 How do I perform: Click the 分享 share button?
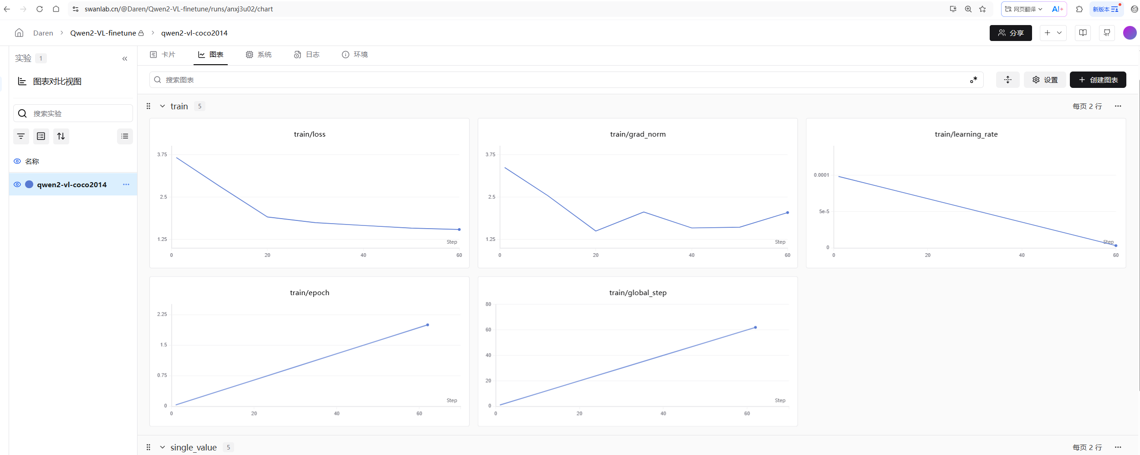(x=1011, y=33)
